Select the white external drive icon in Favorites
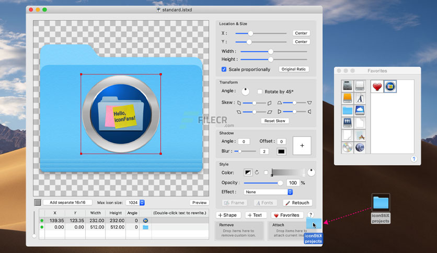 pyautogui.click(x=360, y=86)
